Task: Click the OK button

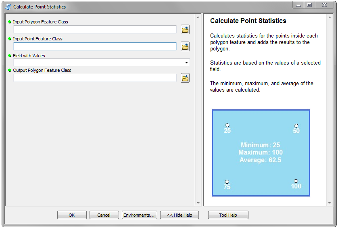Action: click(x=72, y=215)
